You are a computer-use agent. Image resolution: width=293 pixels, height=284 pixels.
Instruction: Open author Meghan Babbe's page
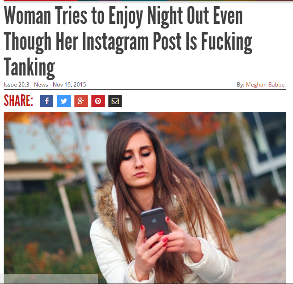265,85
